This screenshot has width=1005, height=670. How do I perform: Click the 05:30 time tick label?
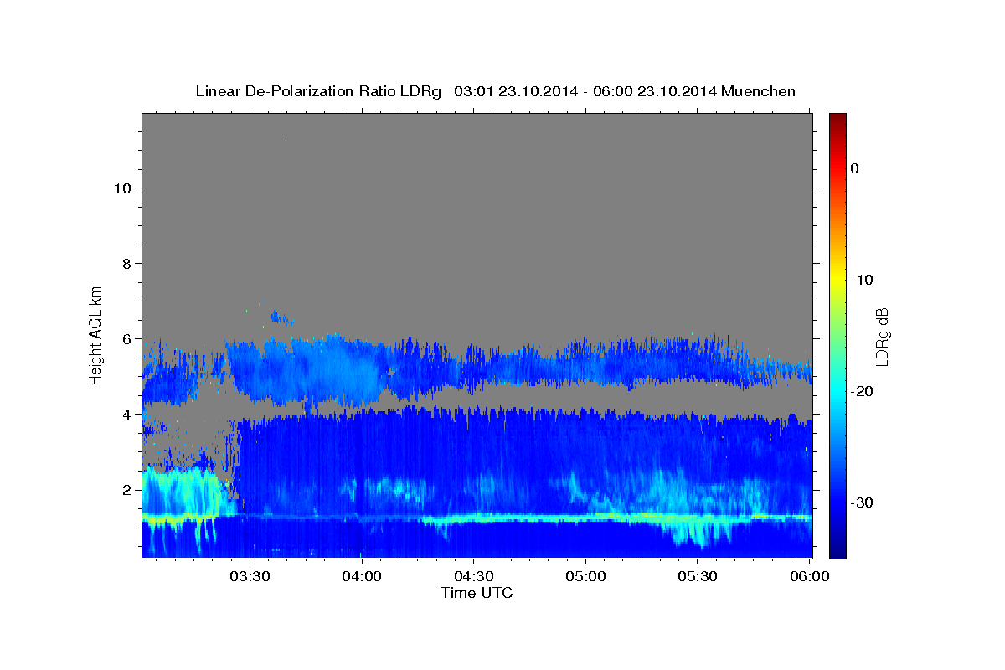pyautogui.click(x=698, y=577)
